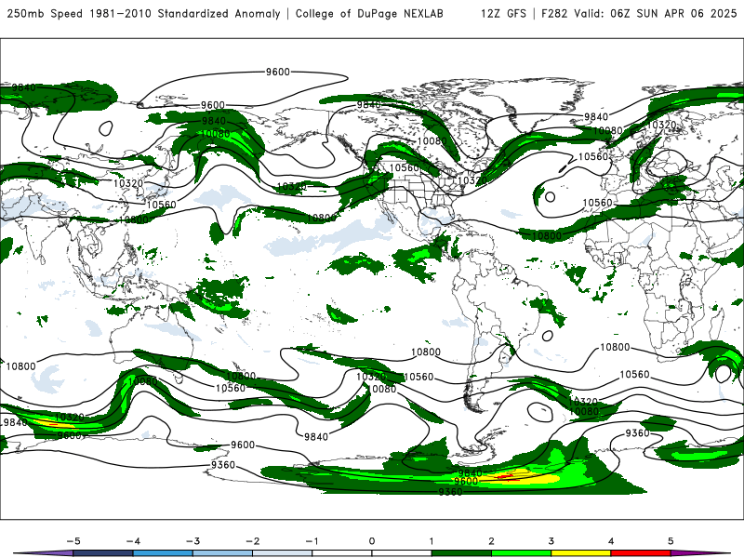
Task: Click the "1981-2010 Standardized Anomaly" text
Action: click(185, 13)
